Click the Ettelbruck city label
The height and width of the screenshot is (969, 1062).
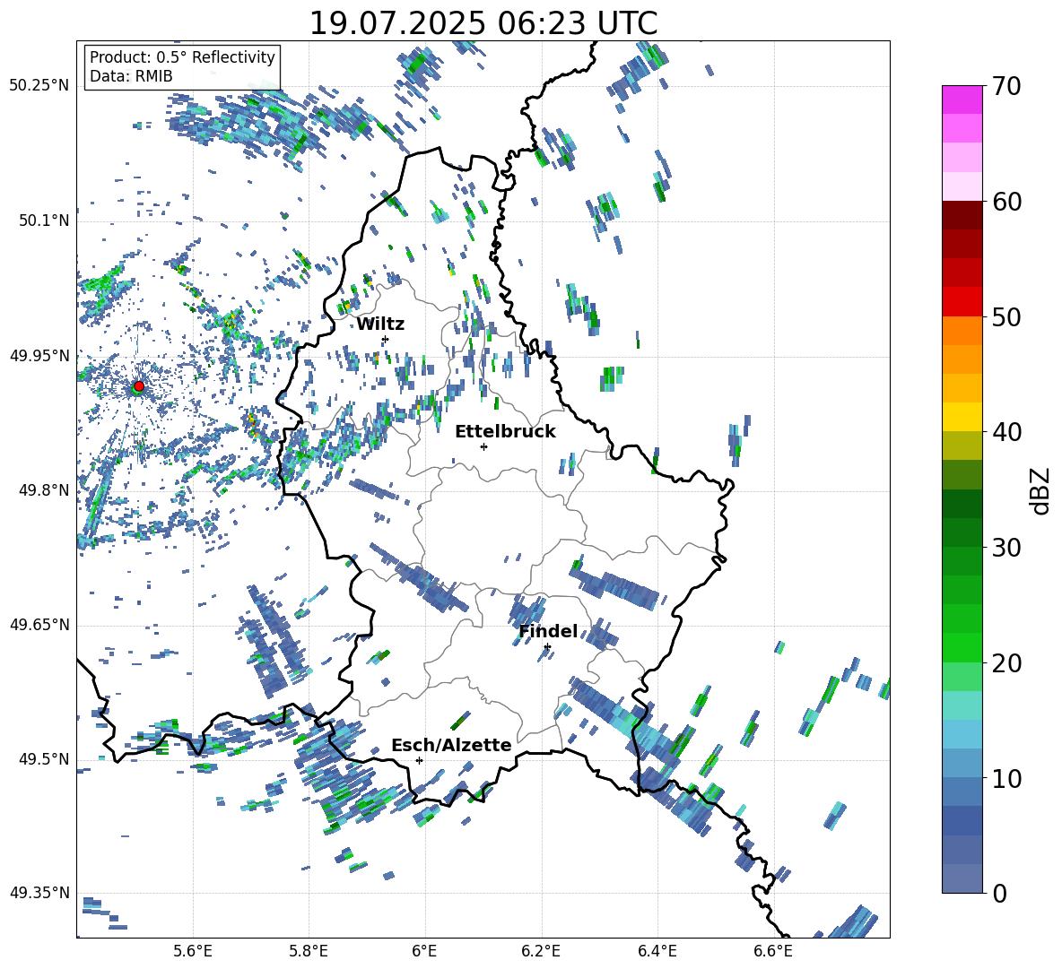click(505, 432)
